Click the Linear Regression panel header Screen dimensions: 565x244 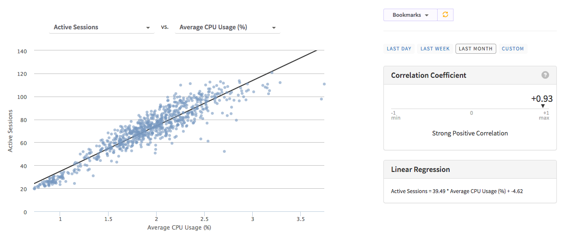pyautogui.click(x=420, y=170)
